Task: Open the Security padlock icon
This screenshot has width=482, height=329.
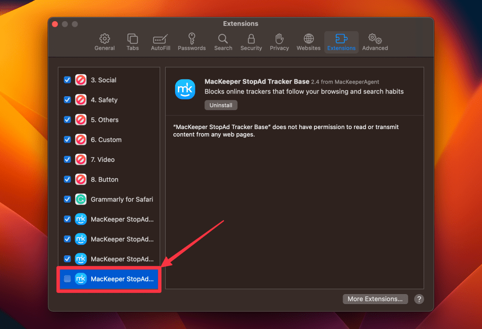Action: (x=251, y=39)
